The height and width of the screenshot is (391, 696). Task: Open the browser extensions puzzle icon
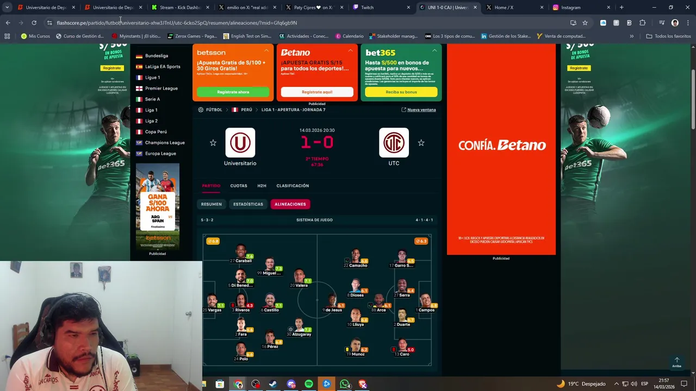(x=643, y=23)
